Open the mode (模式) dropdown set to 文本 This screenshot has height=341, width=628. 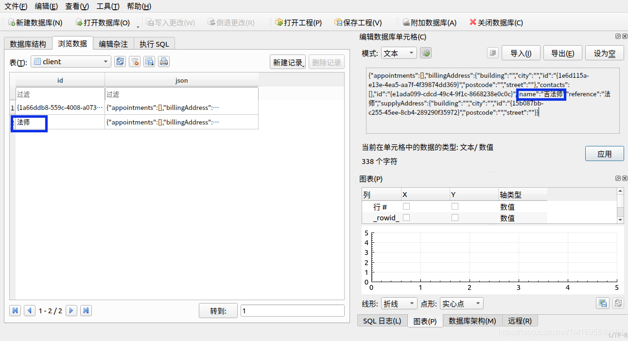coord(399,53)
